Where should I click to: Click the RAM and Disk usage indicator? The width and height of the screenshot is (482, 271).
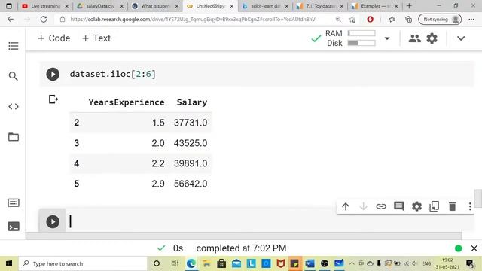350,38
